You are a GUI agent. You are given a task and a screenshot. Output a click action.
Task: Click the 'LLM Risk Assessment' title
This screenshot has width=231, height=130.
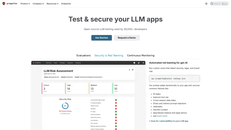point(58,71)
